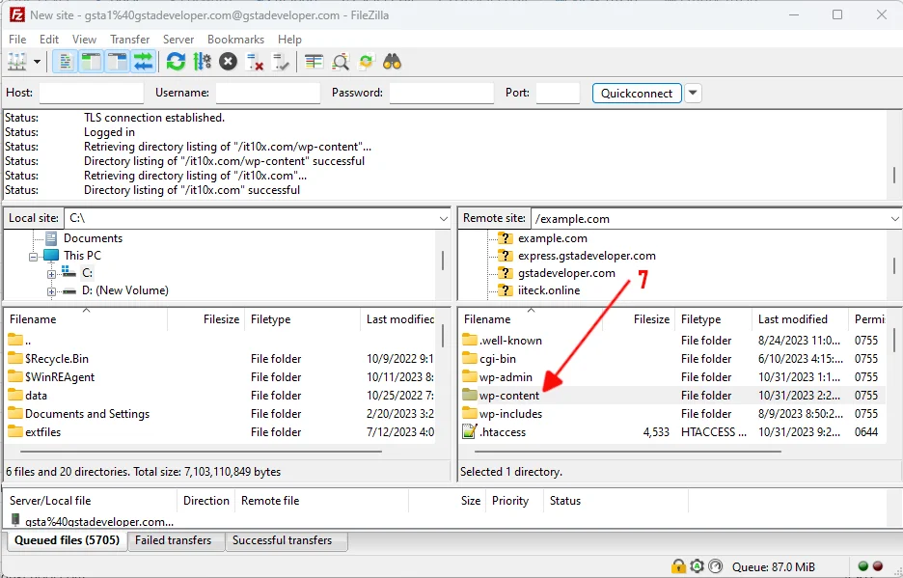The image size is (903, 578).
Task: Open the Remote site path dropdown
Action: click(893, 219)
